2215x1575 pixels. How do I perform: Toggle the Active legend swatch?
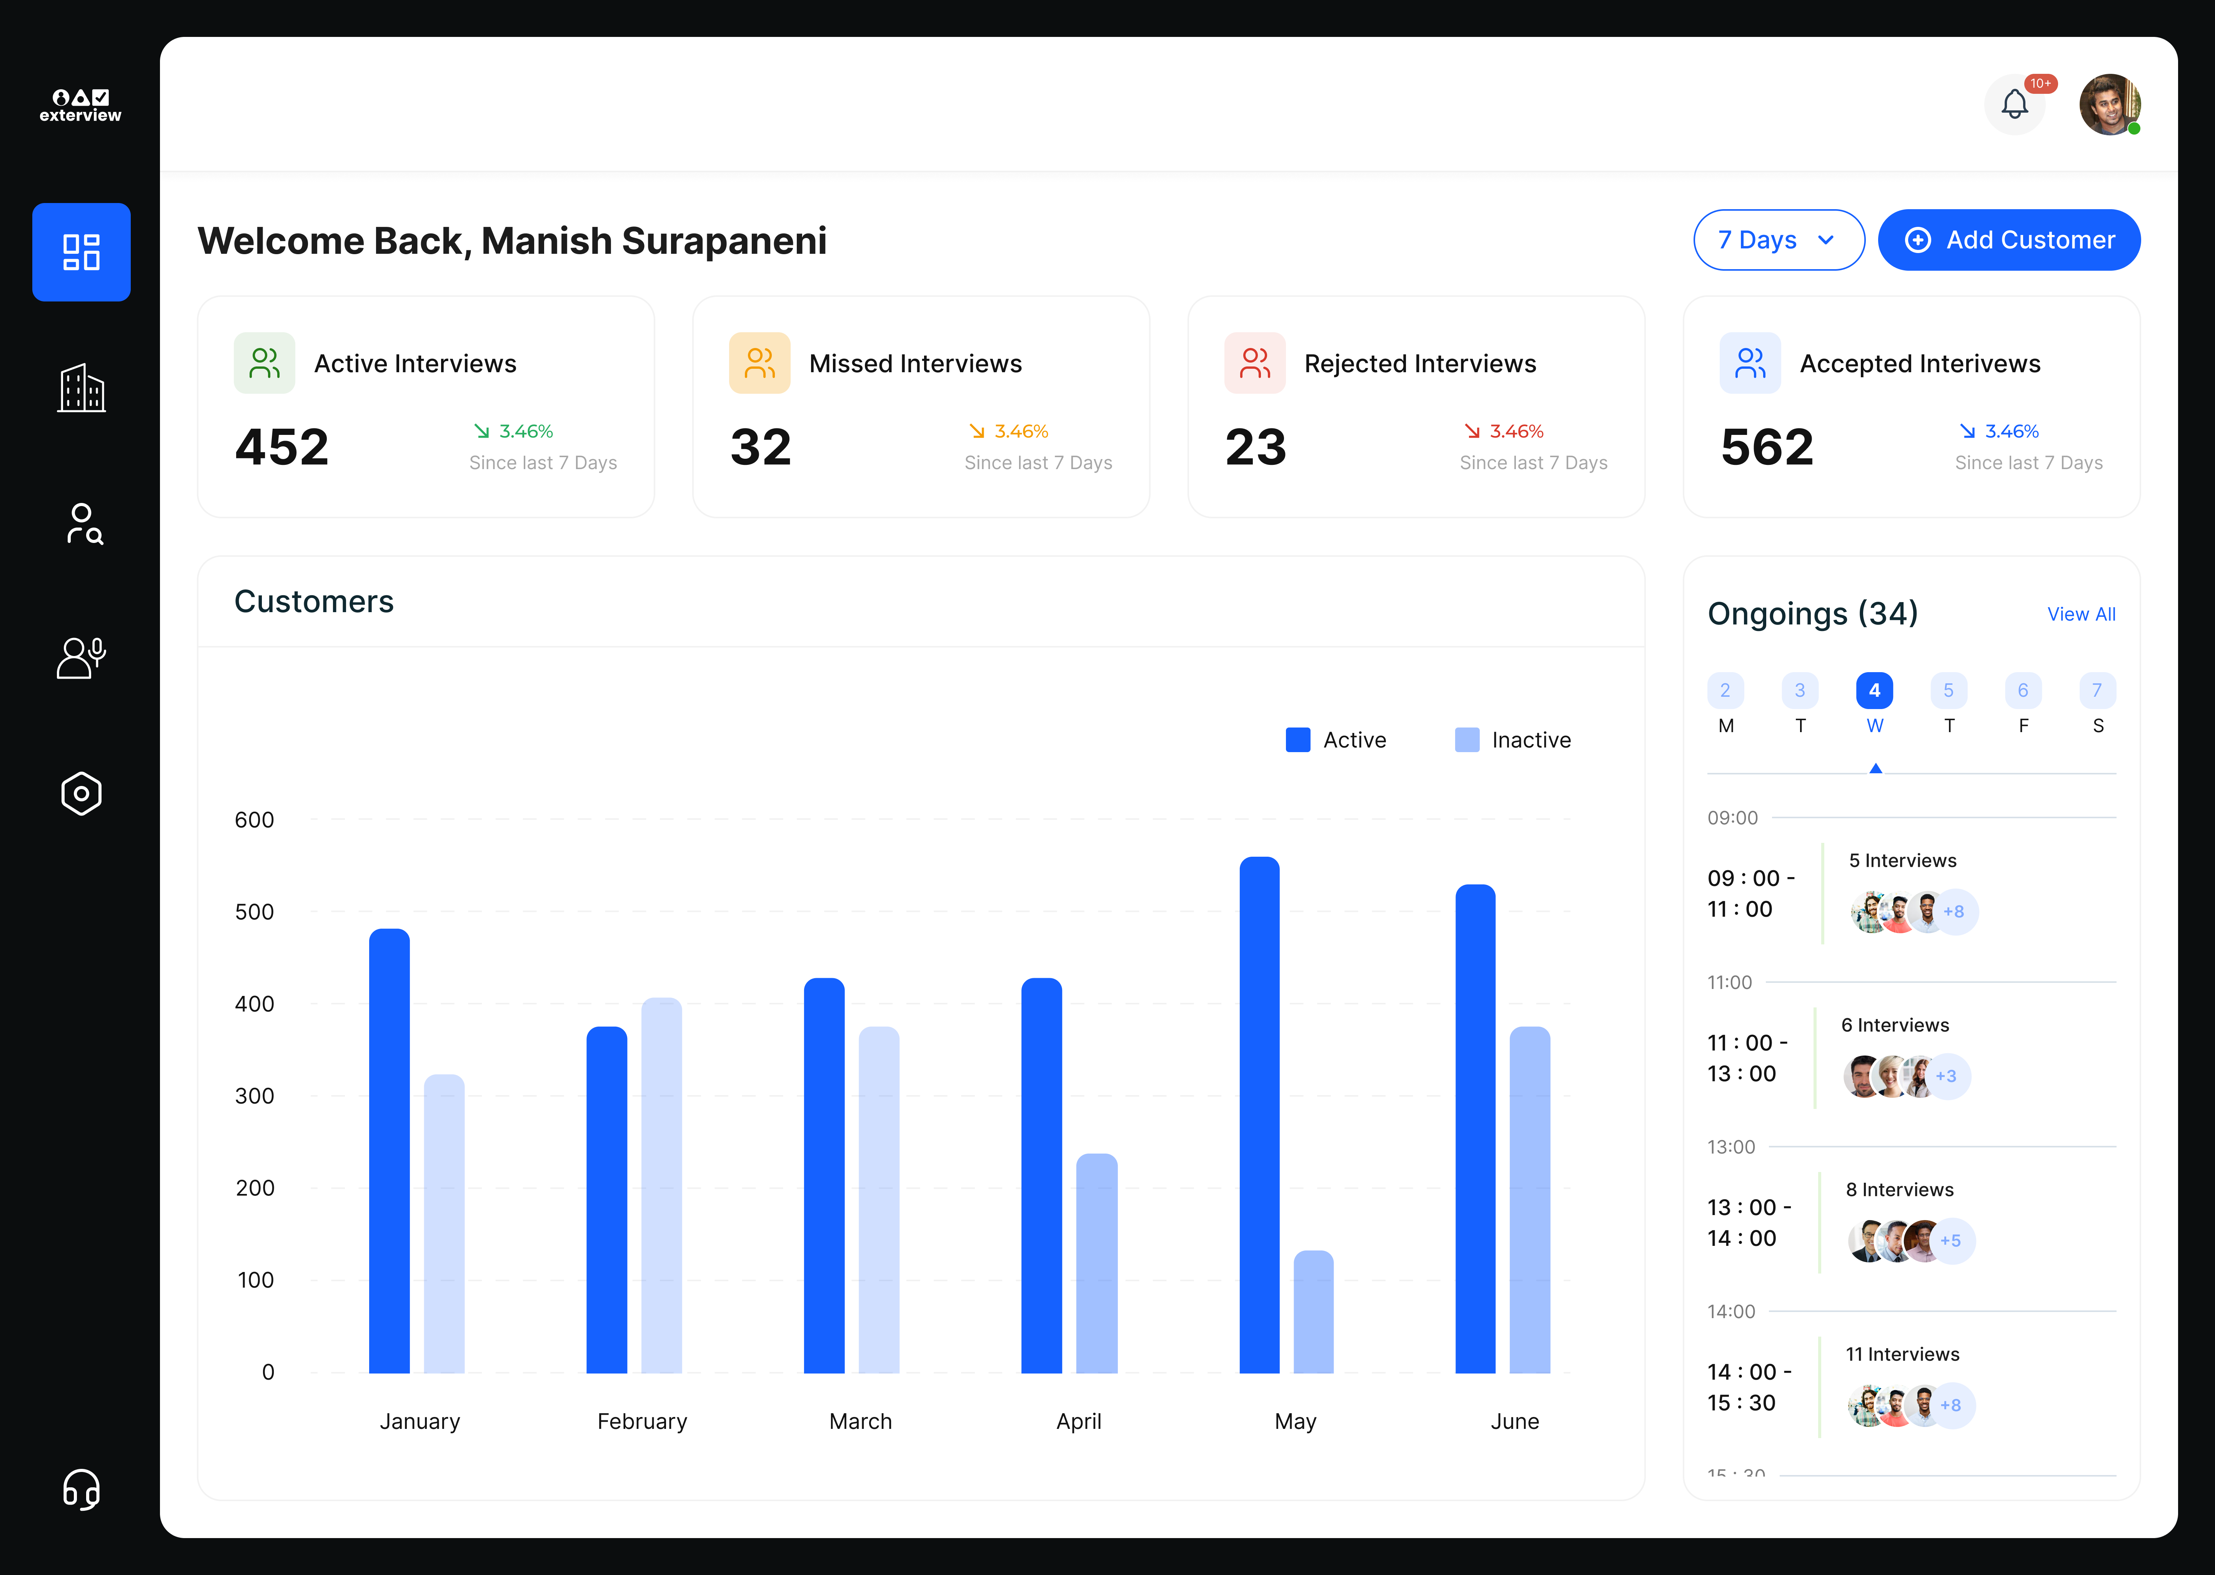(x=1297, y=740)
